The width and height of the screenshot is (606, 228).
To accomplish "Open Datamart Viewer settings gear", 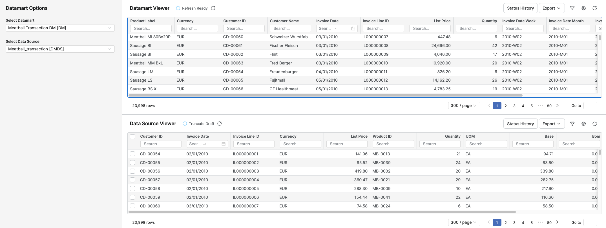I will coord(583,8).
